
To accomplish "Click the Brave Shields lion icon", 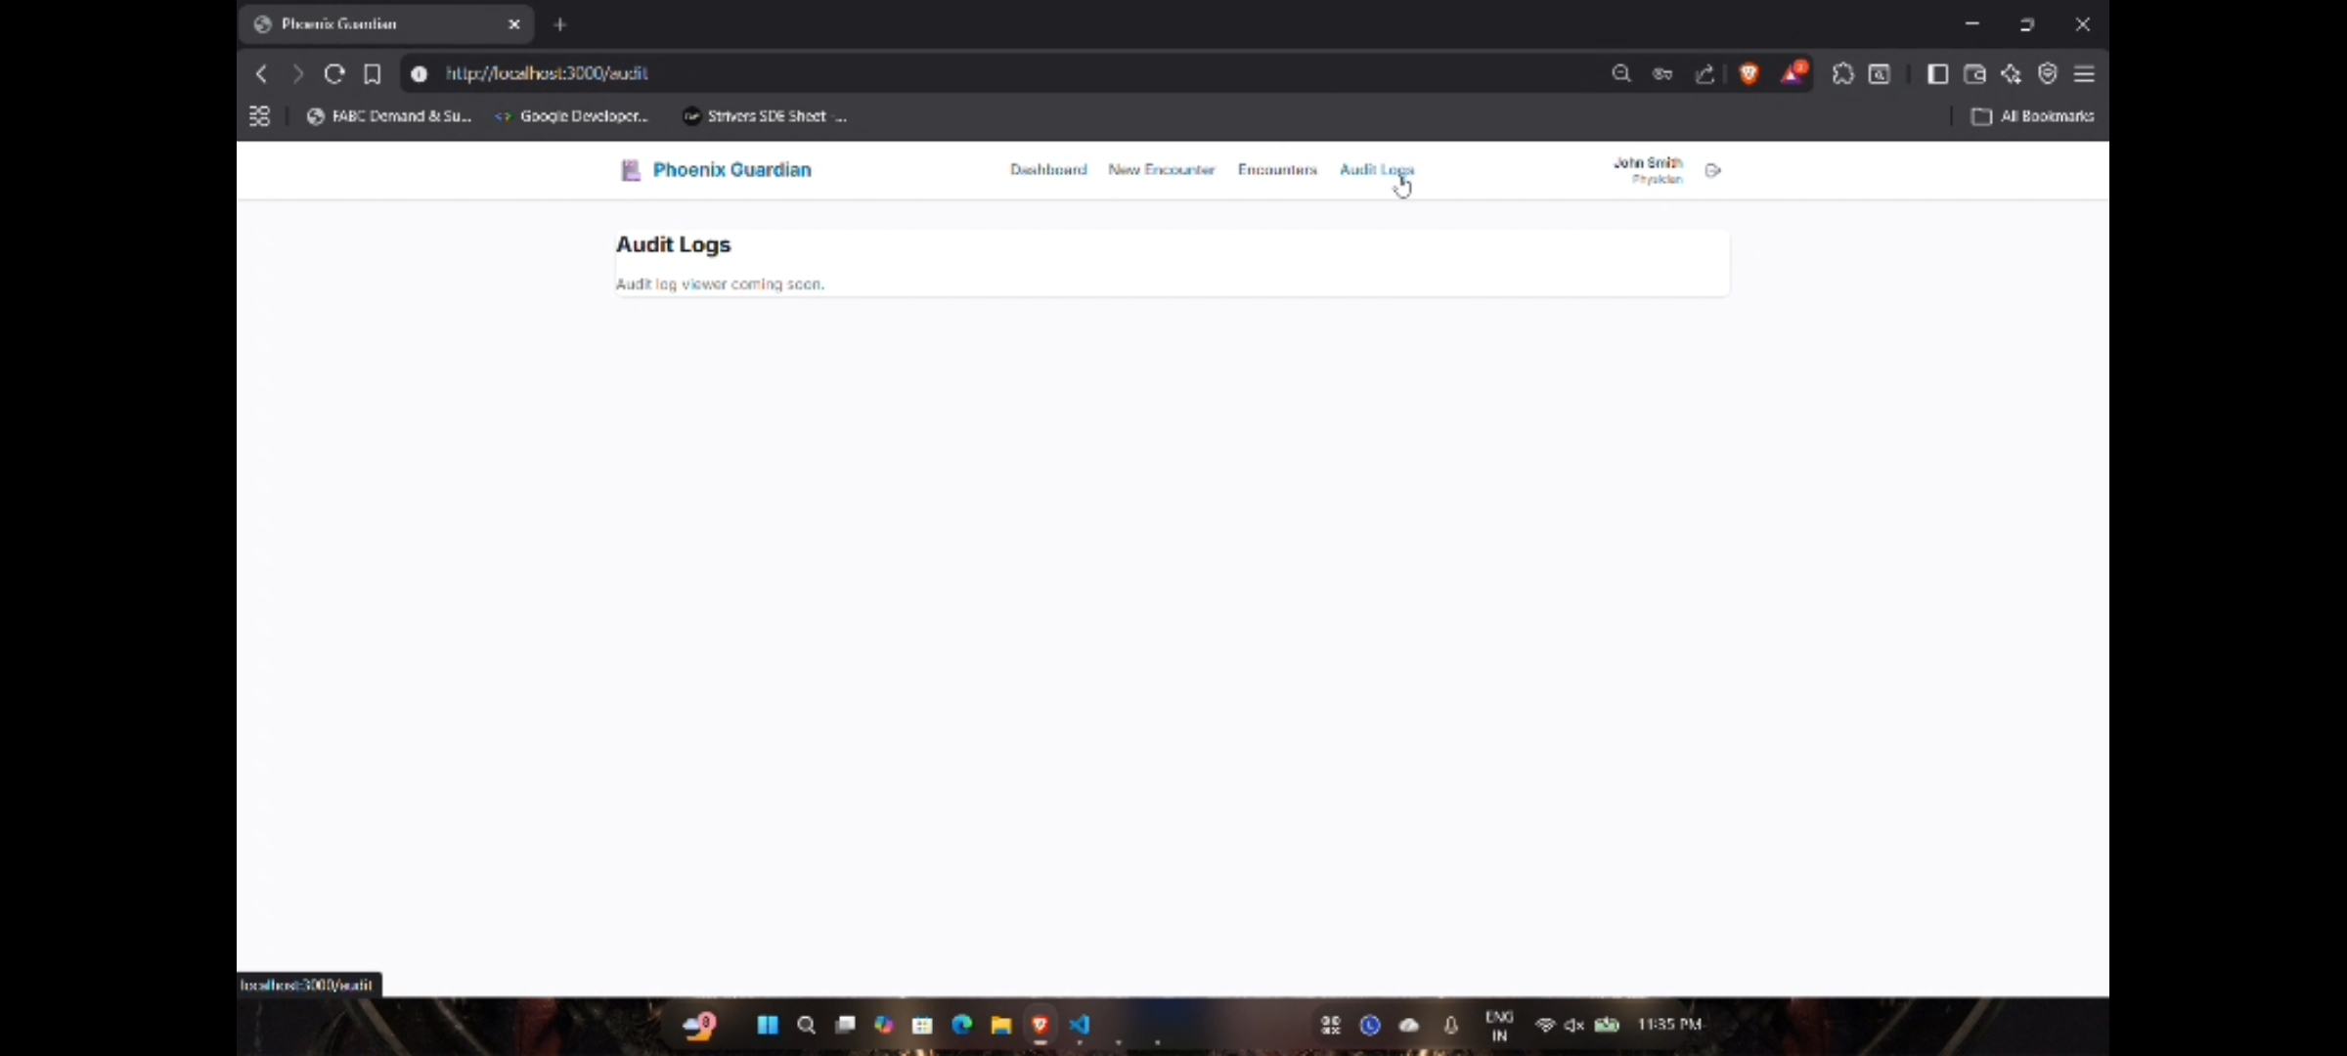I will pos(1749,73).
